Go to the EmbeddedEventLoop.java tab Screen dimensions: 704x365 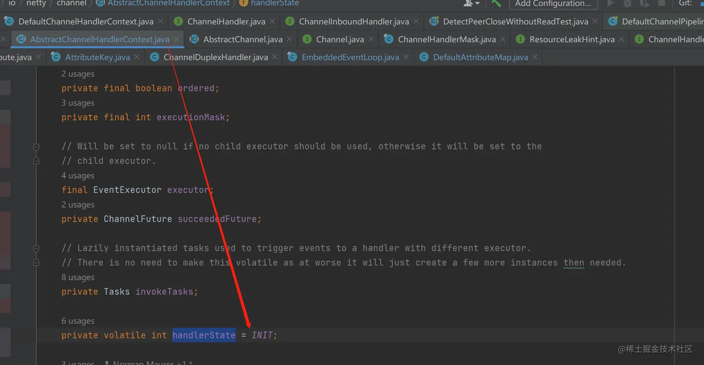pos(350,57)
